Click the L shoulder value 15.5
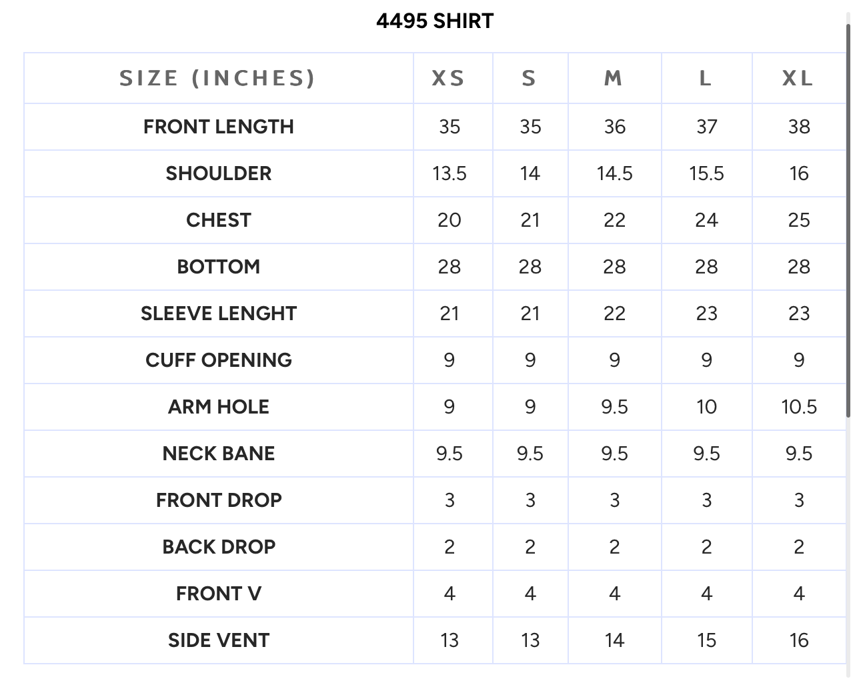863x681 pixels. point(706,173)
